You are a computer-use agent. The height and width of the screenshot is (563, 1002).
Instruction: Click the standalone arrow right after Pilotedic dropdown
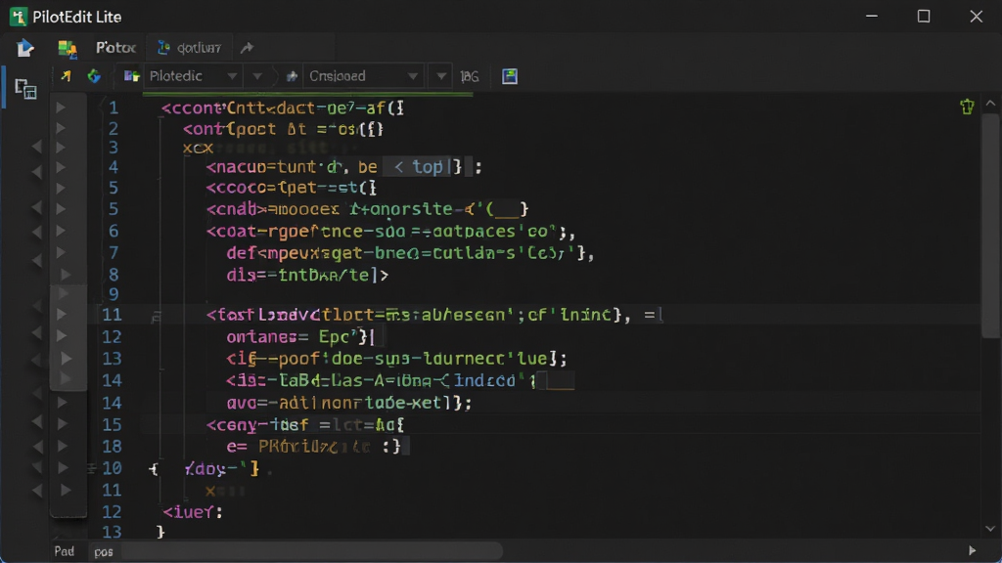257,76
